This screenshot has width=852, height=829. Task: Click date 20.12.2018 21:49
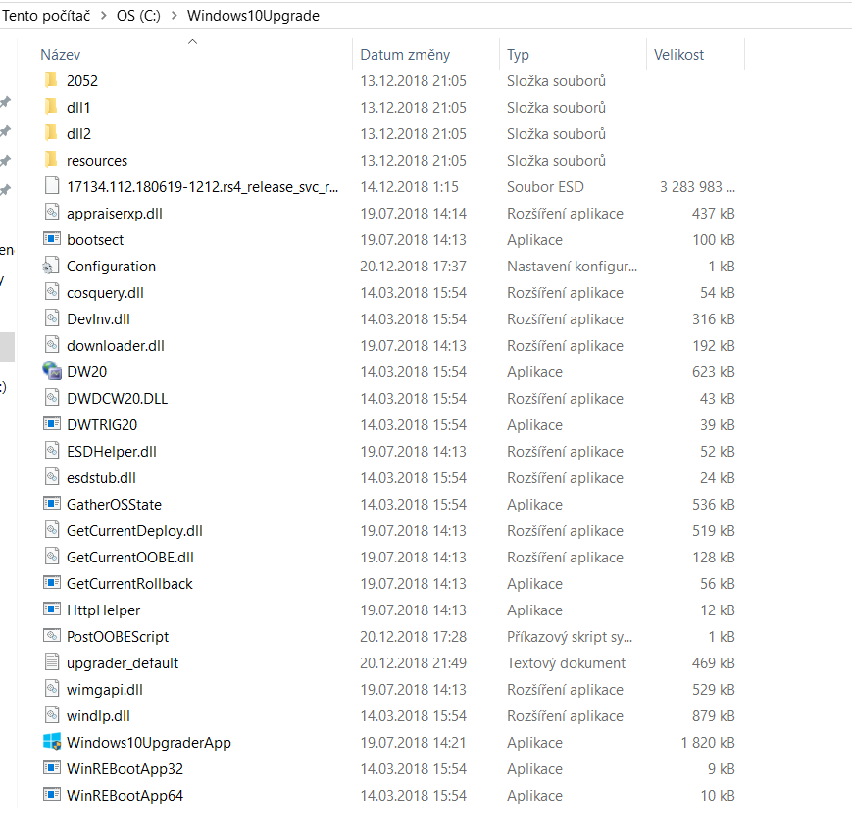413,663
